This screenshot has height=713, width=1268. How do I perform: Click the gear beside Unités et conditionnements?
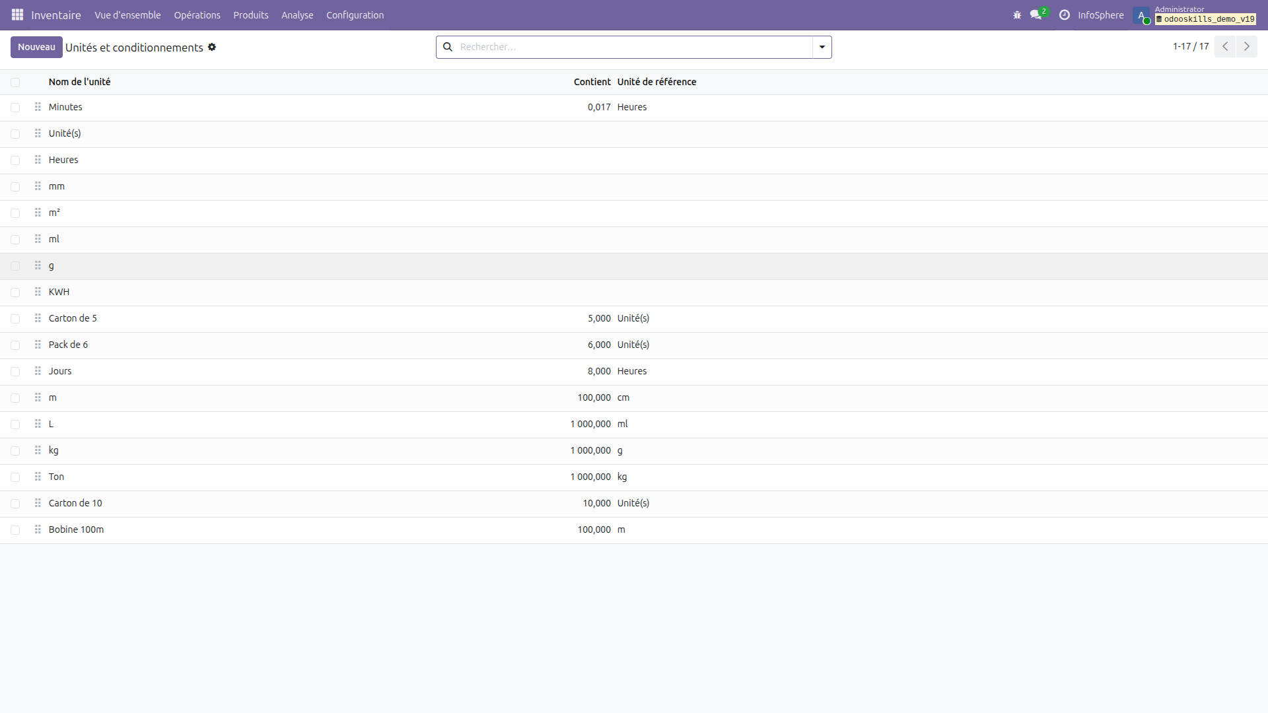(x=212, y=47)
